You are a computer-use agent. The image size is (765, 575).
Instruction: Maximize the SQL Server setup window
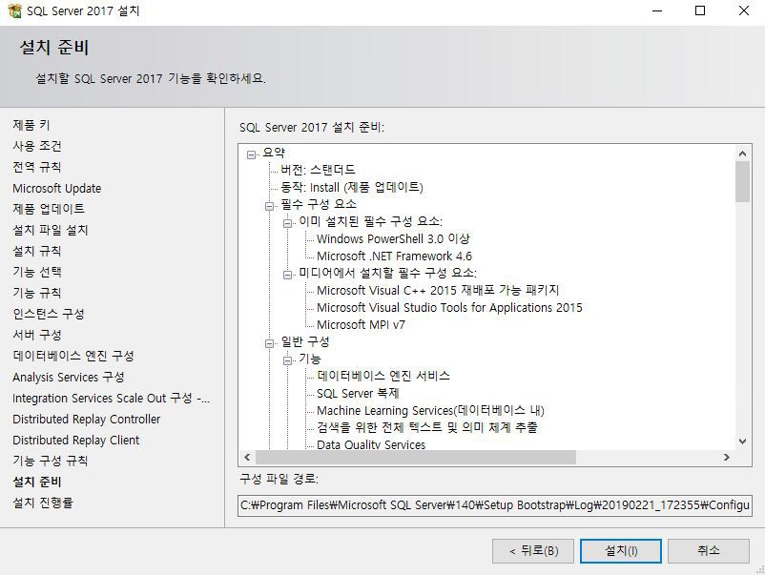(700, 10)
